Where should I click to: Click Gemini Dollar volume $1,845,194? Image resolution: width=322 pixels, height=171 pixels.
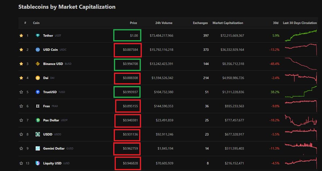pos(165,148)
